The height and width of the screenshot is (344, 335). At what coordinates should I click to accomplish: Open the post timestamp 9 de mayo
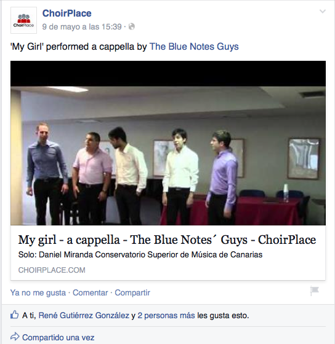pos(82,27)
